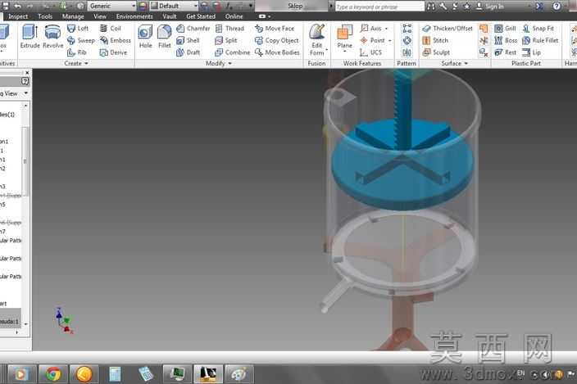Click the Split tool
This screenshot has width=577, height=384.
226,40
